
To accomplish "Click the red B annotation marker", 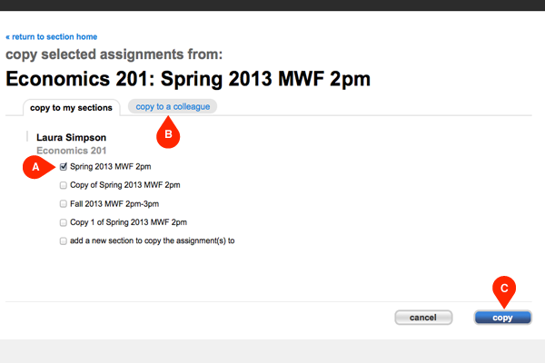I will pos(166,135).
